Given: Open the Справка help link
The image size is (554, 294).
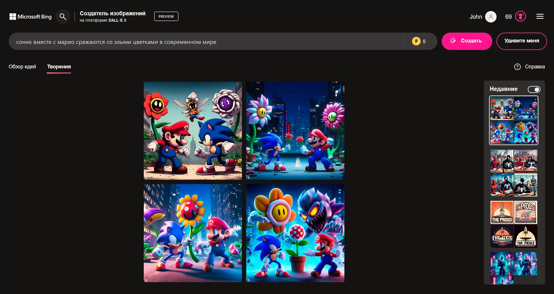Looking at the screenshot, I should point(535,67).
